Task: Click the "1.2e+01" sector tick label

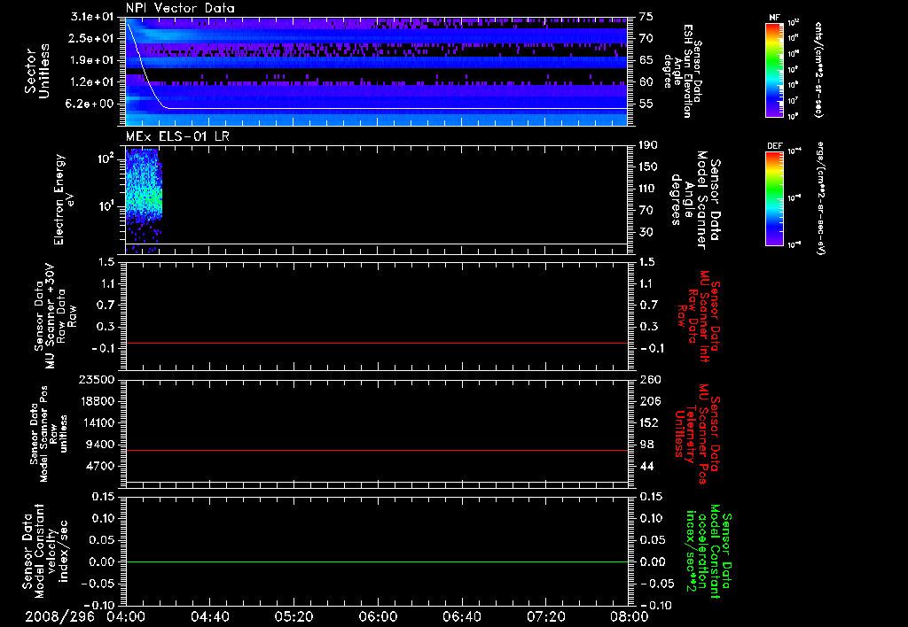Action: click(x=92, y=82)
